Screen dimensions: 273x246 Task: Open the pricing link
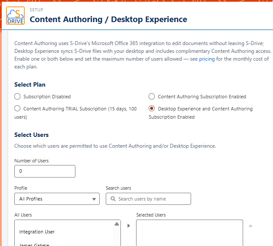pos(207,59)
